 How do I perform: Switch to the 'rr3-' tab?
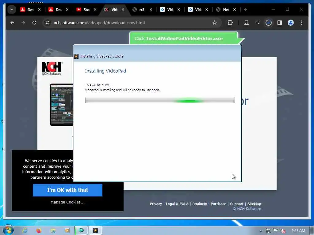pos(140,9)
